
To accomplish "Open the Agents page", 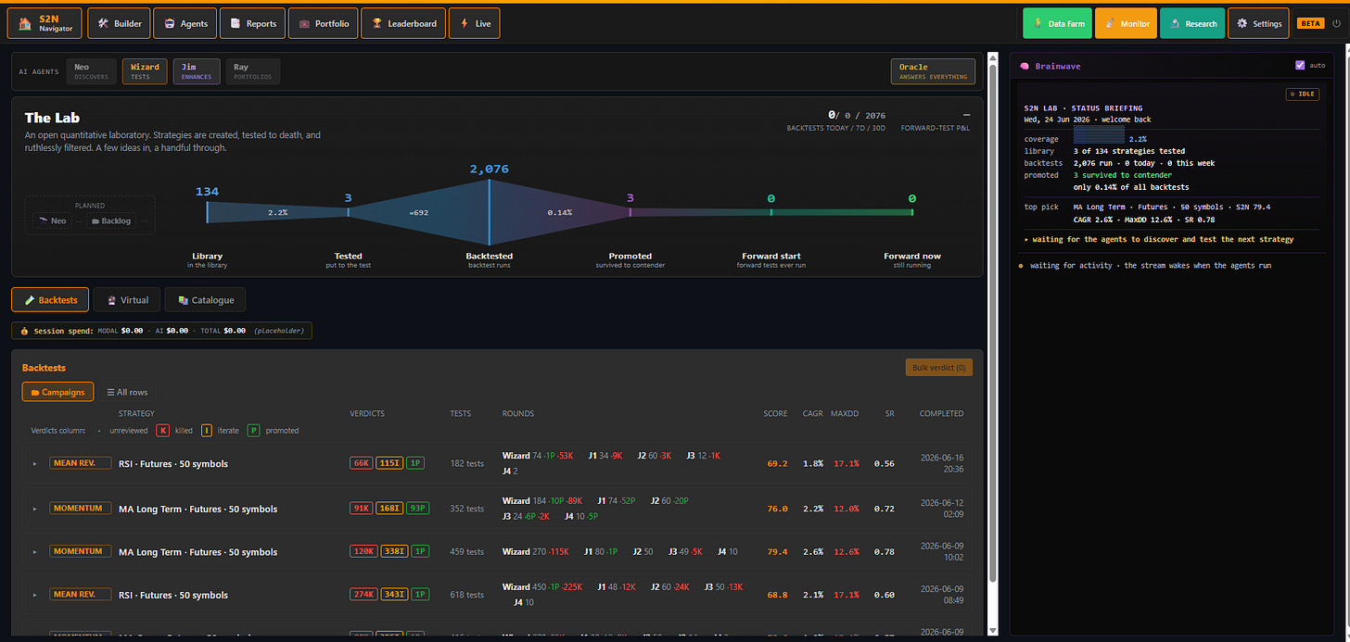I will tap(185, 23).
